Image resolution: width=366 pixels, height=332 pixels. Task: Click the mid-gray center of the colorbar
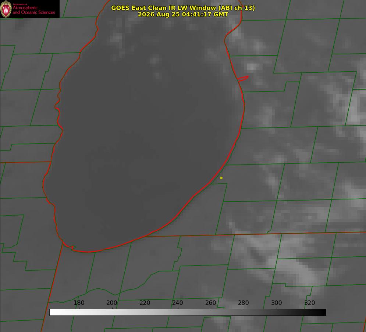coord(188,313)
